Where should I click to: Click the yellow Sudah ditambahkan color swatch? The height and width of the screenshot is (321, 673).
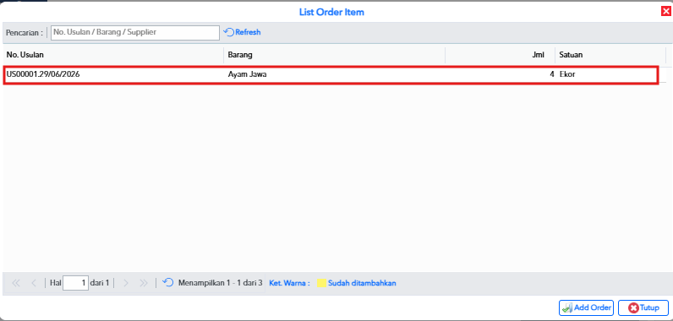point(321,283)
